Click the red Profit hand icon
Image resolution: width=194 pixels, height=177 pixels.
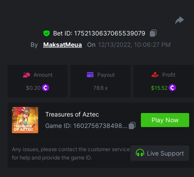tap(155, 74)
